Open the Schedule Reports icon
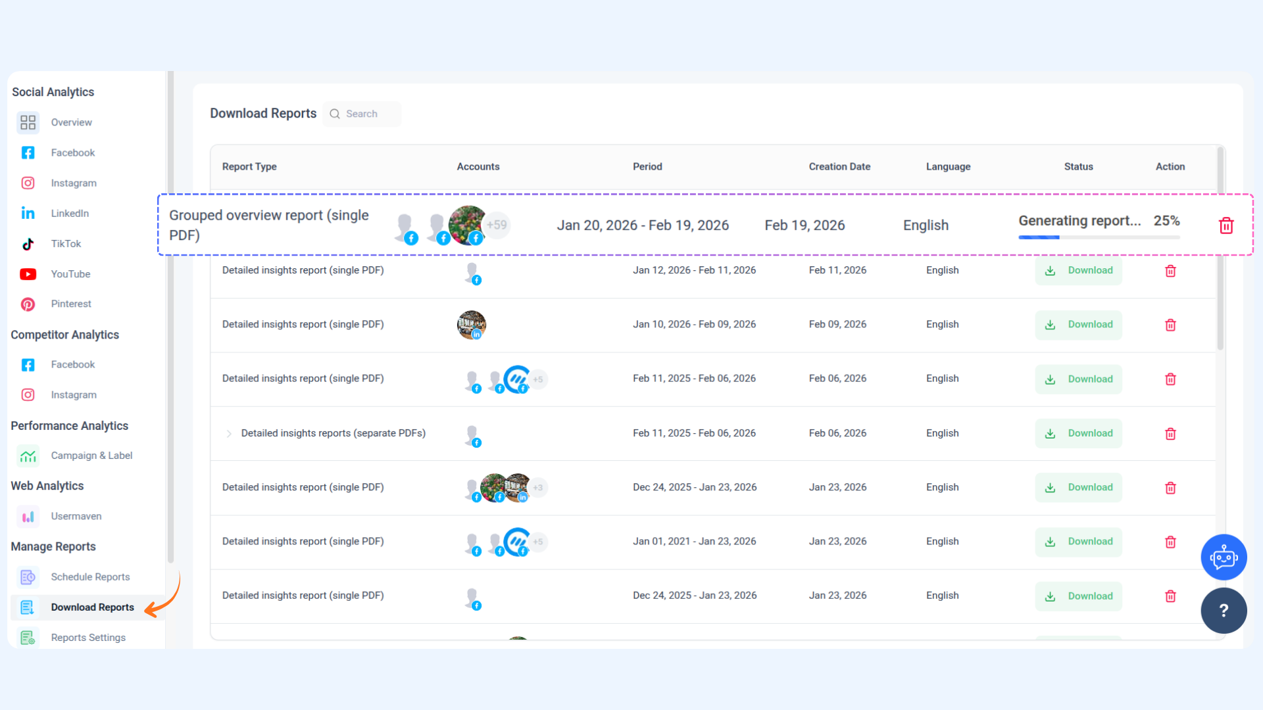The width and height of the screenshot is (1263, 710). 28,577
